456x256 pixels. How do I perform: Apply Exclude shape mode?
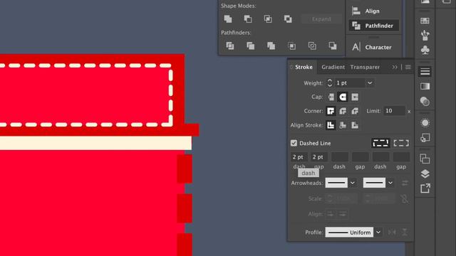point(288,19)
